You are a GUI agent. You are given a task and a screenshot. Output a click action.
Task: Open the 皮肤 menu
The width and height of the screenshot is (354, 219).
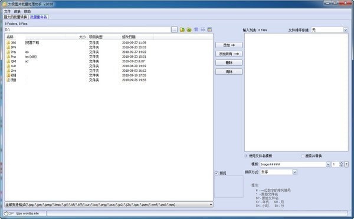click(x=17, y=12)
